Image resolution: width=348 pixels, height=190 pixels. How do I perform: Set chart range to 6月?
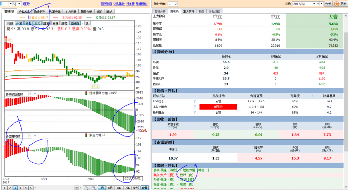click(110, 188)
